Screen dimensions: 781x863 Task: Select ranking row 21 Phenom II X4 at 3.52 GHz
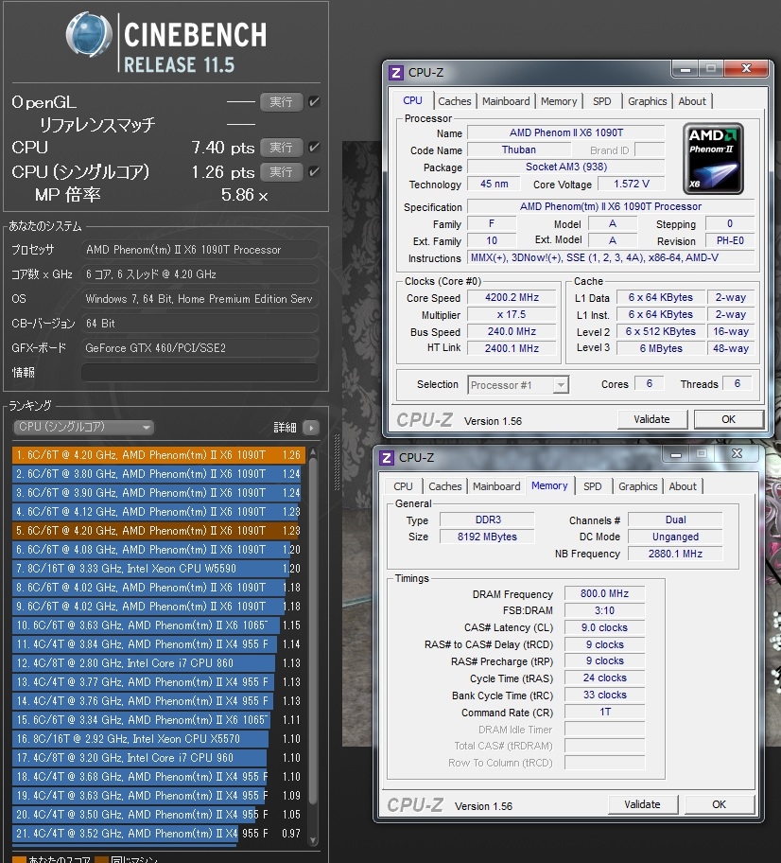click(x=159, y=834)
